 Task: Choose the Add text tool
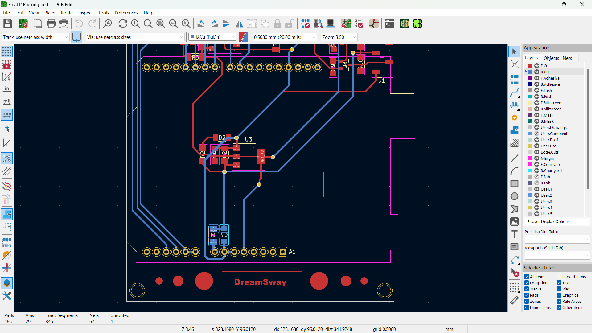coord(514,234)
